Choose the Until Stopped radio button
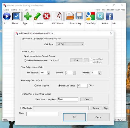This screenshot has width=130, height=128. click(x=36, y=86)
